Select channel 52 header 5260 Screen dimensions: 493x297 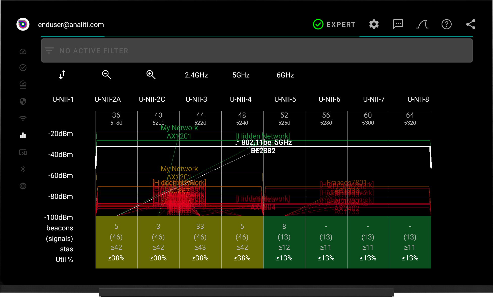284,119
